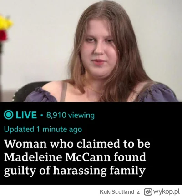Click the black news card background
Image resolution: width=182 pixels, height=196 pixels.
click(91, 143)
